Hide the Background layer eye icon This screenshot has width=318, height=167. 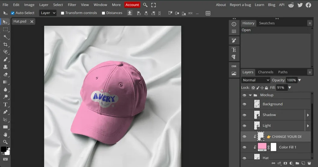coord(244,104)
